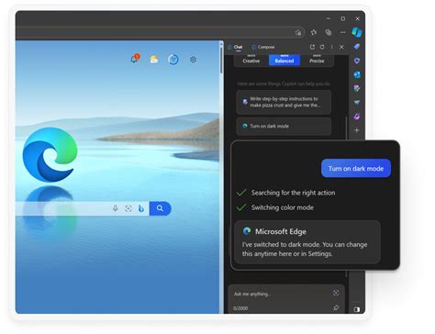Click the blue search button
This screenshot has height=334, width=435.
pyautogui.click(x=160, y=208)
